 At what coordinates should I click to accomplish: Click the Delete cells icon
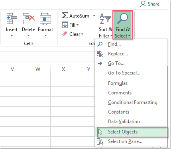29,18
